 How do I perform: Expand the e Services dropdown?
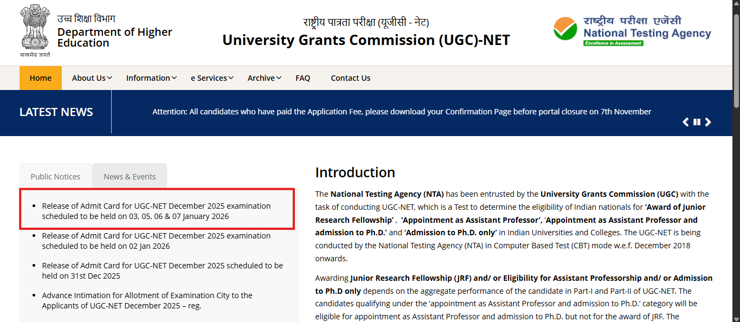211,78
